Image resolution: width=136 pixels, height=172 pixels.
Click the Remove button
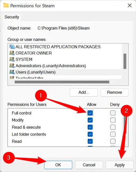coord(115,92)
